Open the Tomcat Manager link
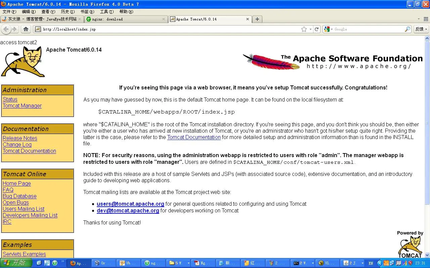Viewport: 430px width, 268px height. pyautogui.click(x=22, y=106)
